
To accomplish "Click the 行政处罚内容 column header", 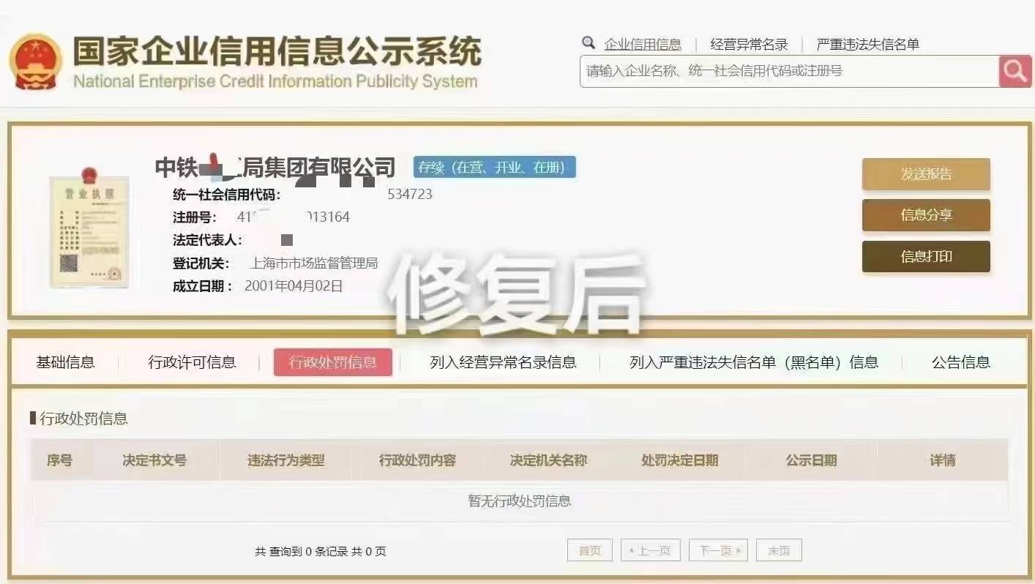I will point(417,460).
